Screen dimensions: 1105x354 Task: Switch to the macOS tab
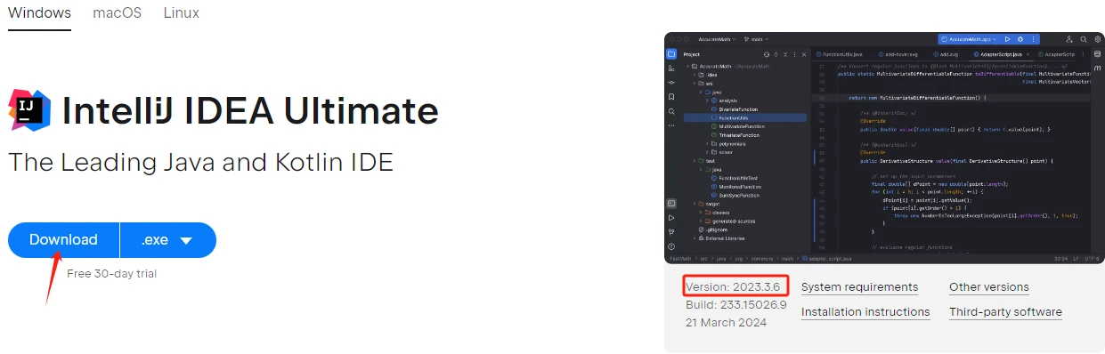coord(117,13)
